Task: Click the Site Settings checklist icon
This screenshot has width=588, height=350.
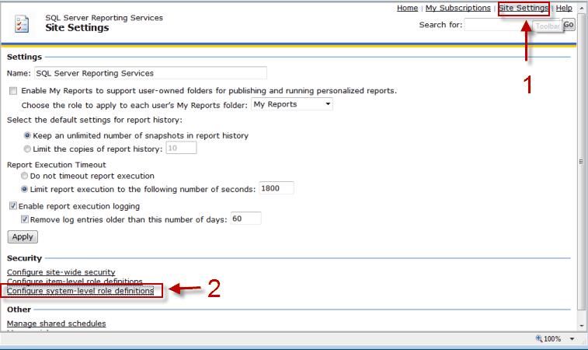Action: click(22, 23)
